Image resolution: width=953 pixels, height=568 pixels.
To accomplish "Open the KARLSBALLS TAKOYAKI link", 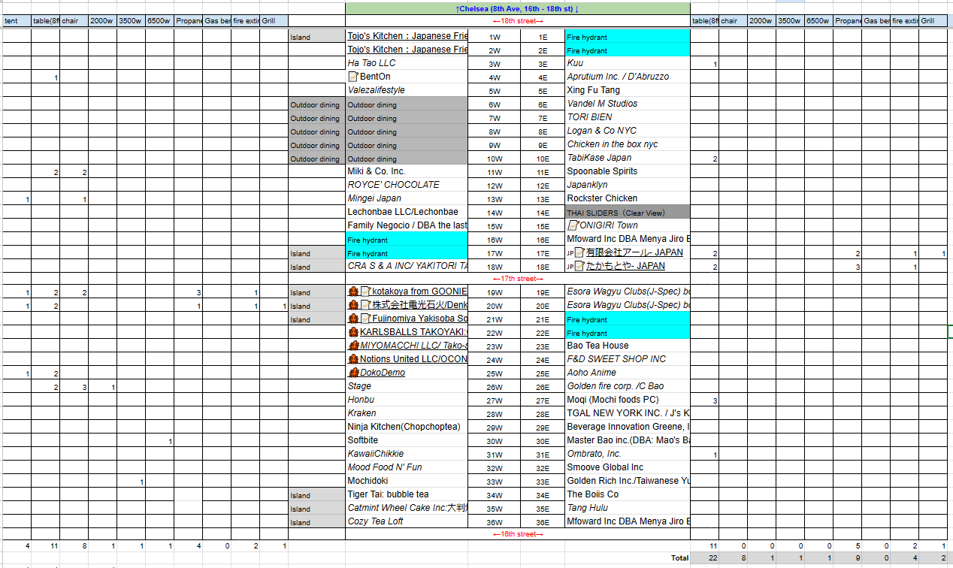I will pyautogui.click(x=413, y=332).
